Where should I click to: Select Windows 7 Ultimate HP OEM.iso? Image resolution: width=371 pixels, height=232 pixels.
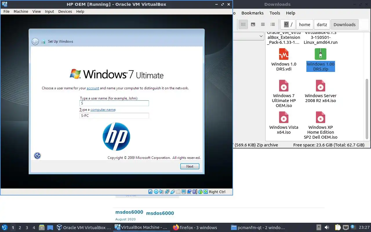tap(284, 94)
